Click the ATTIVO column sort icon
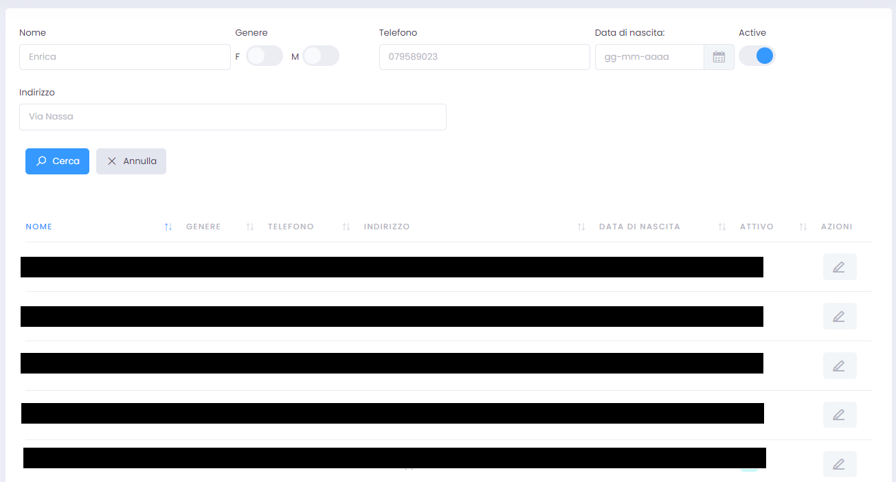The width and height of the screenshot is (896, 482). [803, 227]
